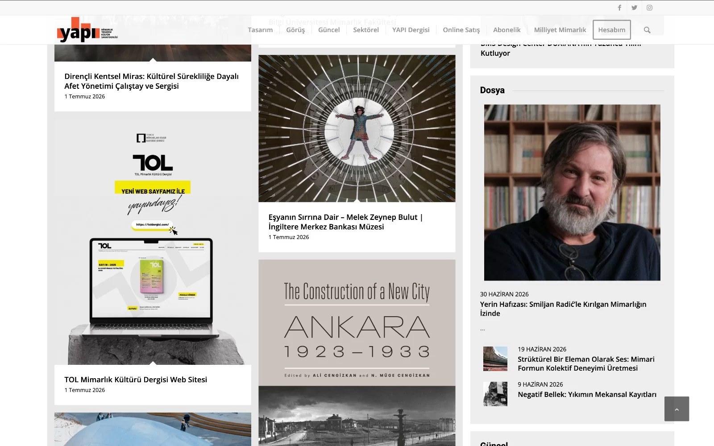Open the Sektörel menu item
Image resolution: width=714 pixels, height=446 pixels.
click(x=366, y=30)
